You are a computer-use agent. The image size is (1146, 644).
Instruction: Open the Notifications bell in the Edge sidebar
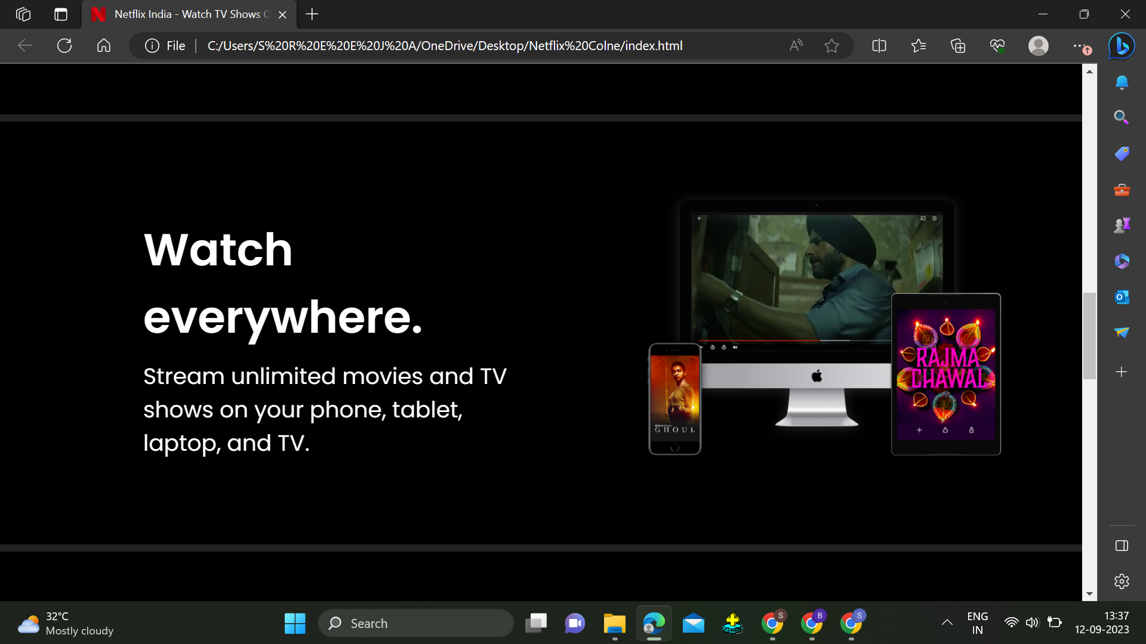point(1121,82)
